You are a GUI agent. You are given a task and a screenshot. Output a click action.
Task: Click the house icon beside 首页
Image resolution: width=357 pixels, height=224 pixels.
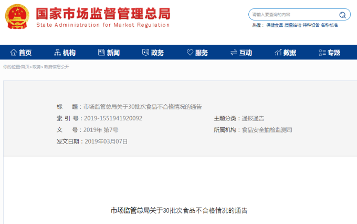pyautogui.click(x=14, y=53)
